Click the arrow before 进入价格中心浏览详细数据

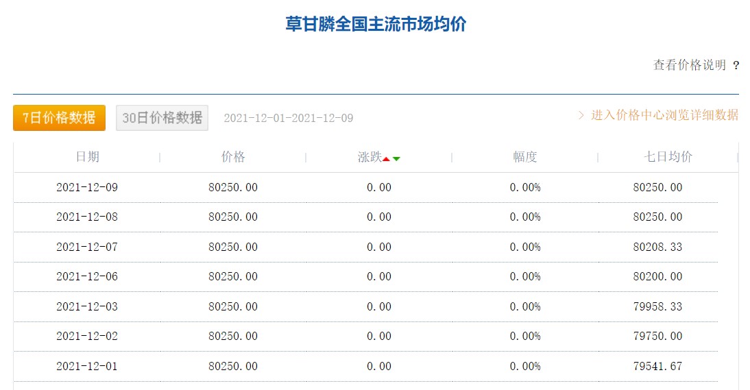coord(581,115)
